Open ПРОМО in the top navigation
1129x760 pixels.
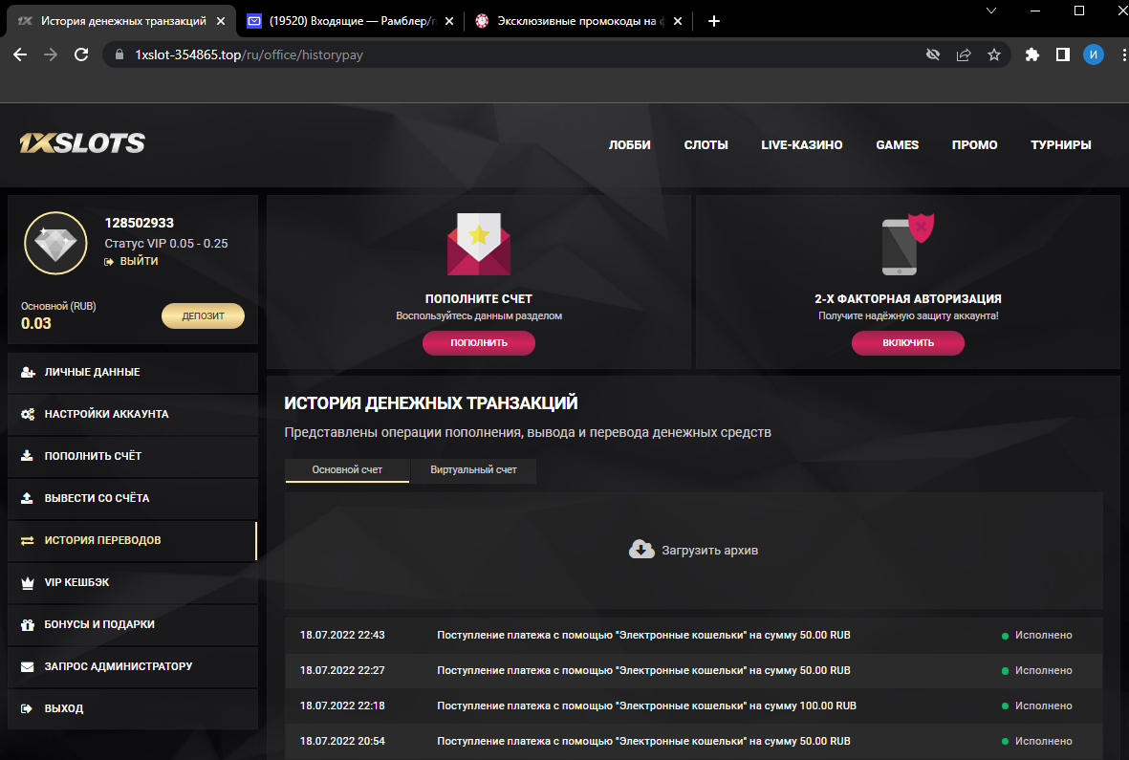[x=974, y=144]
